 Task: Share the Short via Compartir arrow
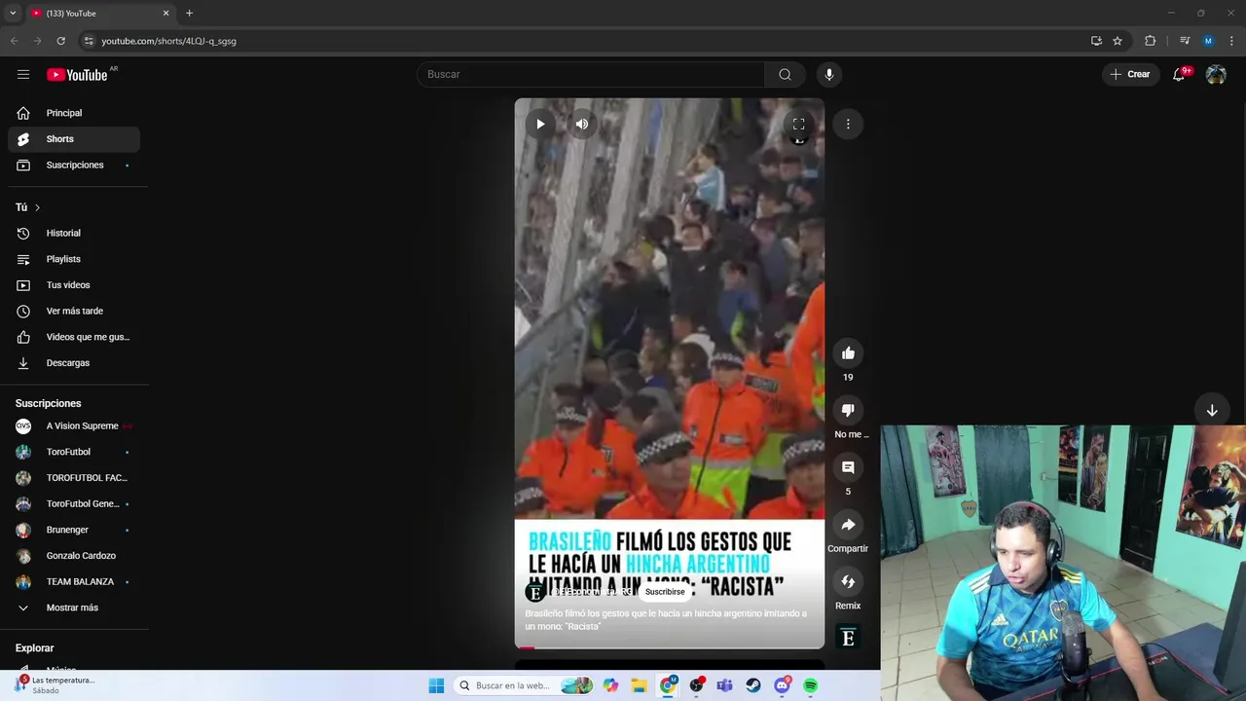pos(848,525)
